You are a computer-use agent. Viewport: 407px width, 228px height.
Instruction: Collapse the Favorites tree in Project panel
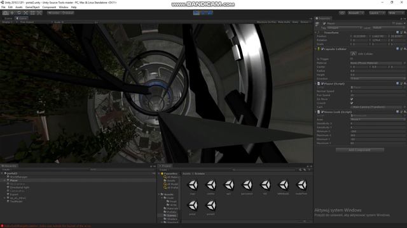point(159,174)
